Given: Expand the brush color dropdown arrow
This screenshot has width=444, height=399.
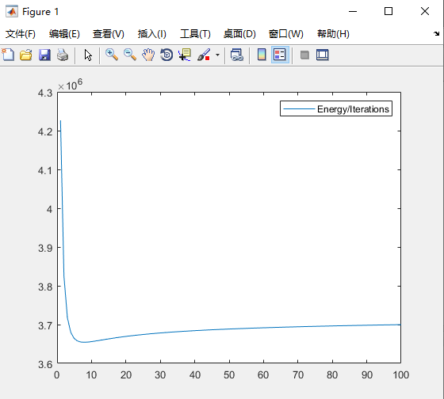Looking at the screenshot, I should (217, 55).
